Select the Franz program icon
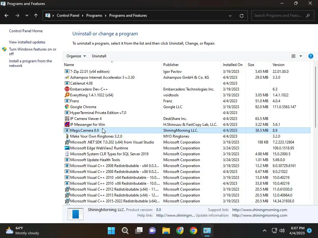The width and height of the screenshot is (318, 238). (67, 101)
